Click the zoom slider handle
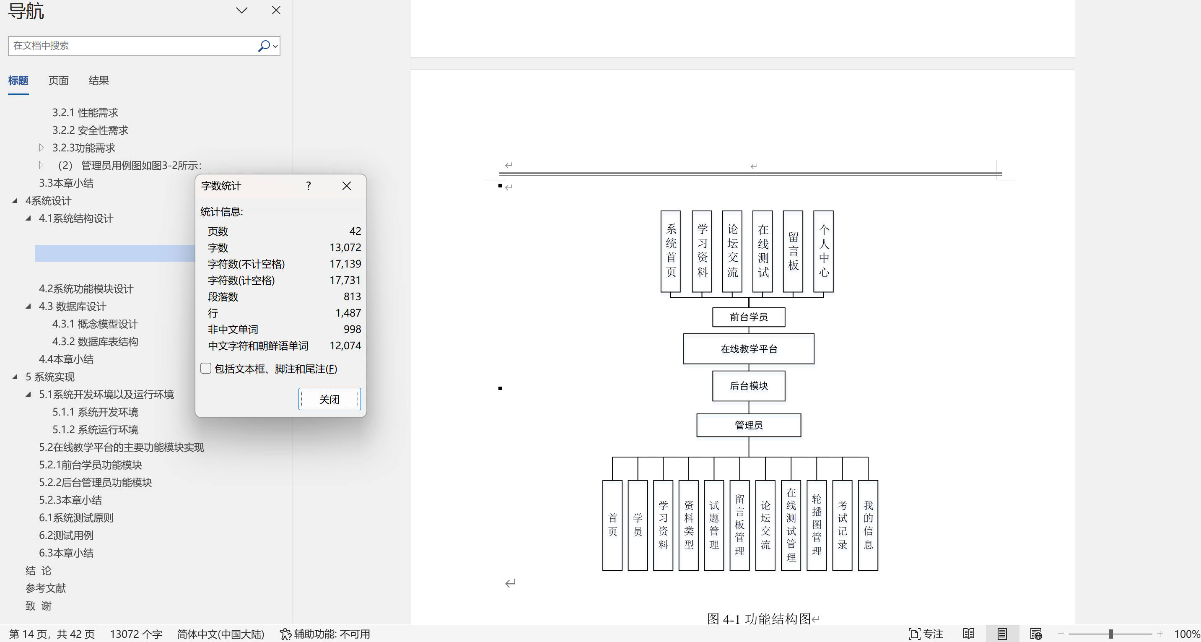The image size is (1201, 642). (1110, 634)
